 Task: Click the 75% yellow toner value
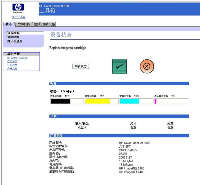pyautogui.click(x=102, y=96)
